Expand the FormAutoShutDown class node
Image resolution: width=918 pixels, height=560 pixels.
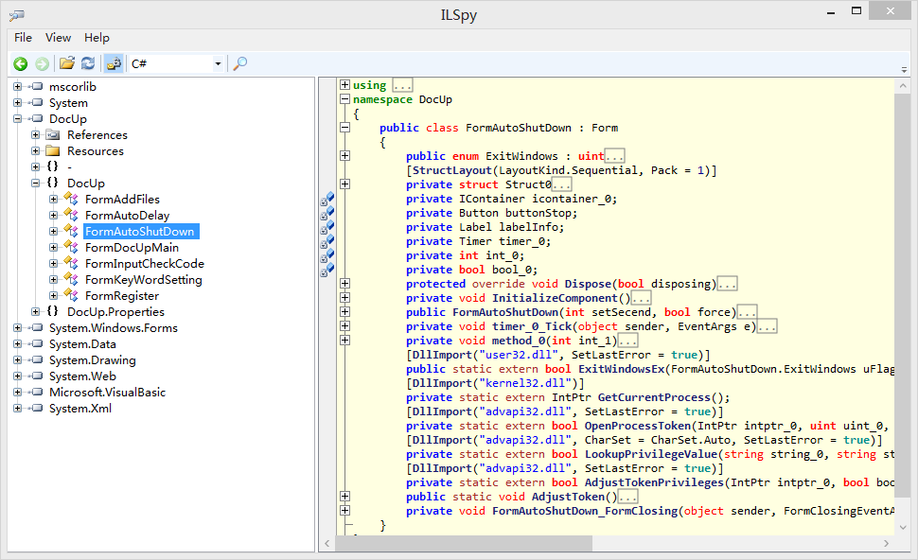pos(54,231)
